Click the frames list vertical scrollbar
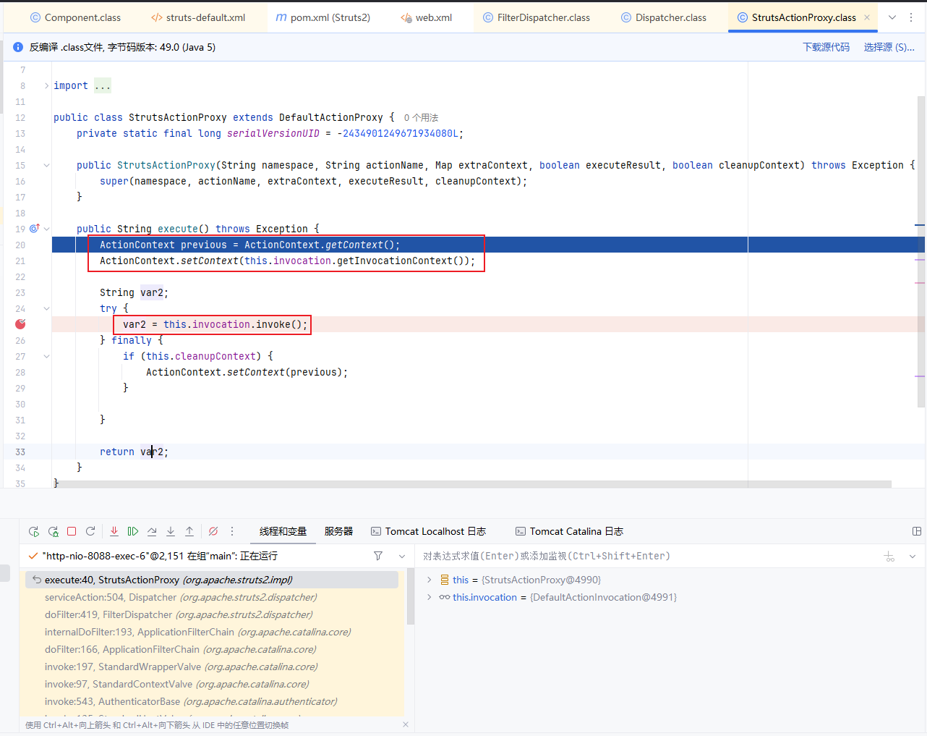Screen dimensions: 927x736 (411, 597)
